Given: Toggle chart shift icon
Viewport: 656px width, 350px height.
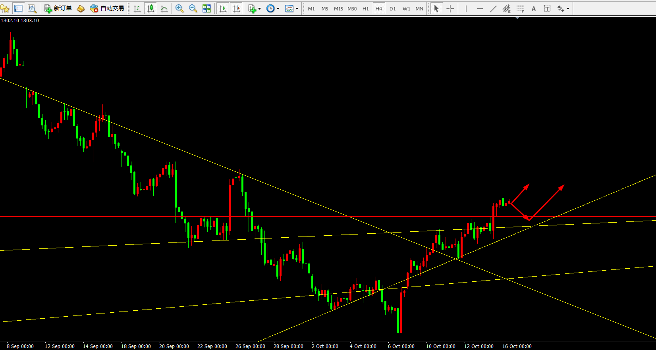Looking at the screenshot, I should (x=236, y=8).
